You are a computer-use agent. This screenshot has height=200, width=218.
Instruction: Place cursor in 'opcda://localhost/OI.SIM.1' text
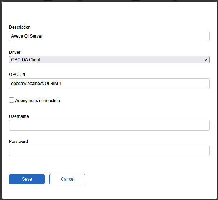coord(39,84)
